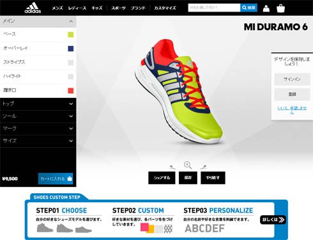313x240 pixels.
Task: Open the user account icon
Action: 266,8
